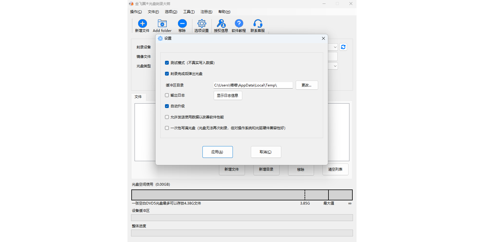Click the 移除 minus icon in toolbar
Screen dimensions: 484x242
point(182,24)
